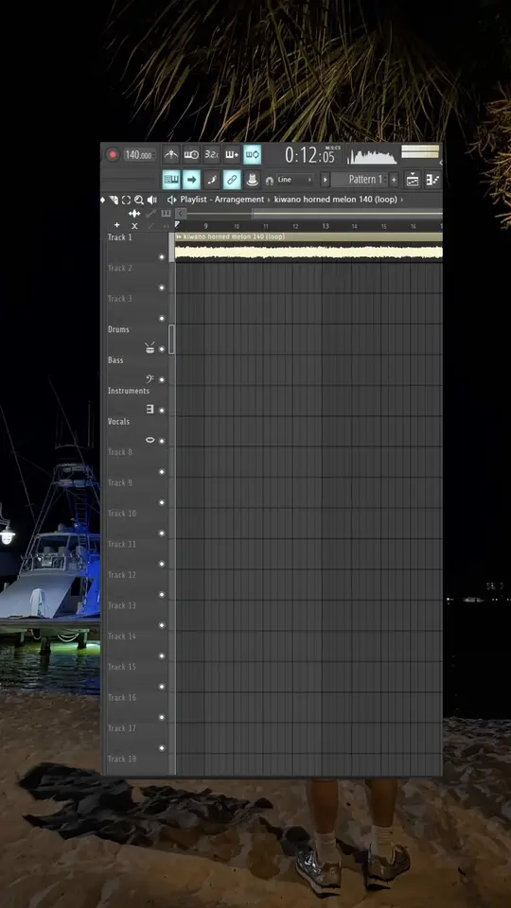Click the main snap magnet icon
This screenshot has height=908, width=511.
(270, 181)
